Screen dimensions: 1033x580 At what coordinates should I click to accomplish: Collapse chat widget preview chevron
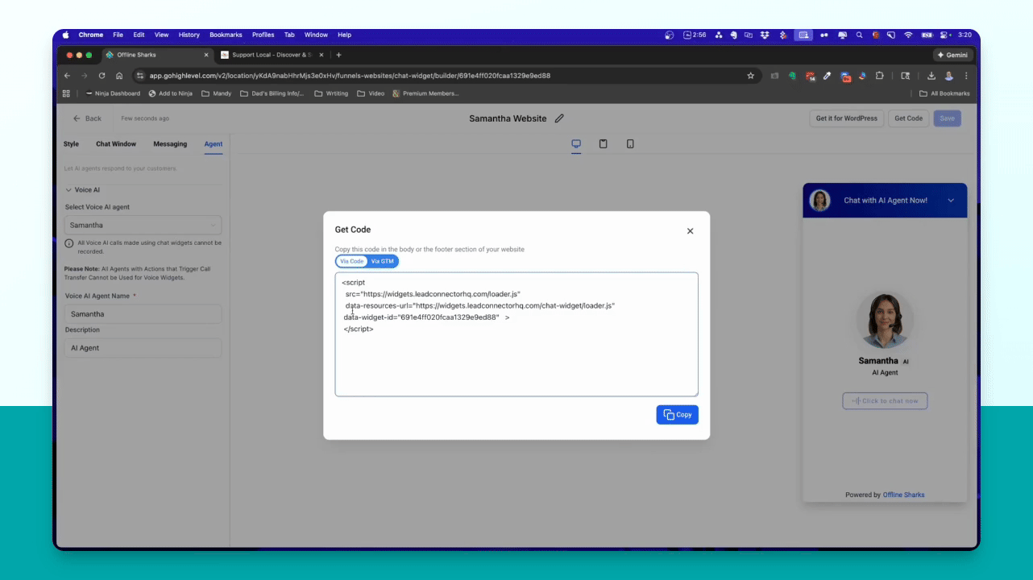point(951,201)
